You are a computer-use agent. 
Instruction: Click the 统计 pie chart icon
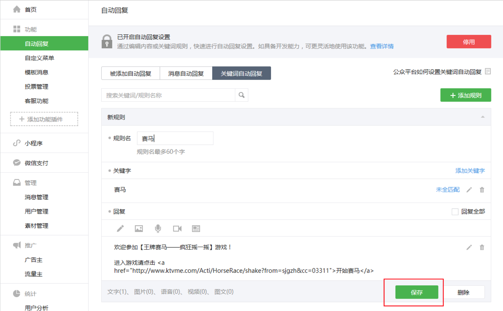pyautogui.click(x=17, y=294)
